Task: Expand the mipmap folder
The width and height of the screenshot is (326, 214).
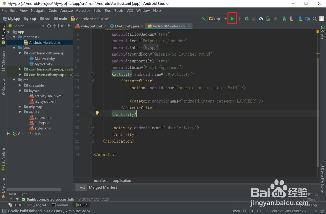Action: click(x=20, y=107)
